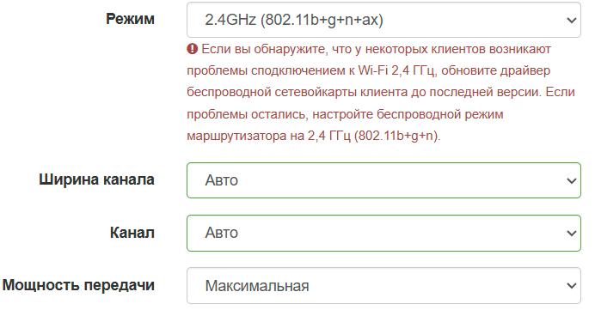Click the chevron arrow in Режим field
Viewport: 595px width, 310px height.
572,20
